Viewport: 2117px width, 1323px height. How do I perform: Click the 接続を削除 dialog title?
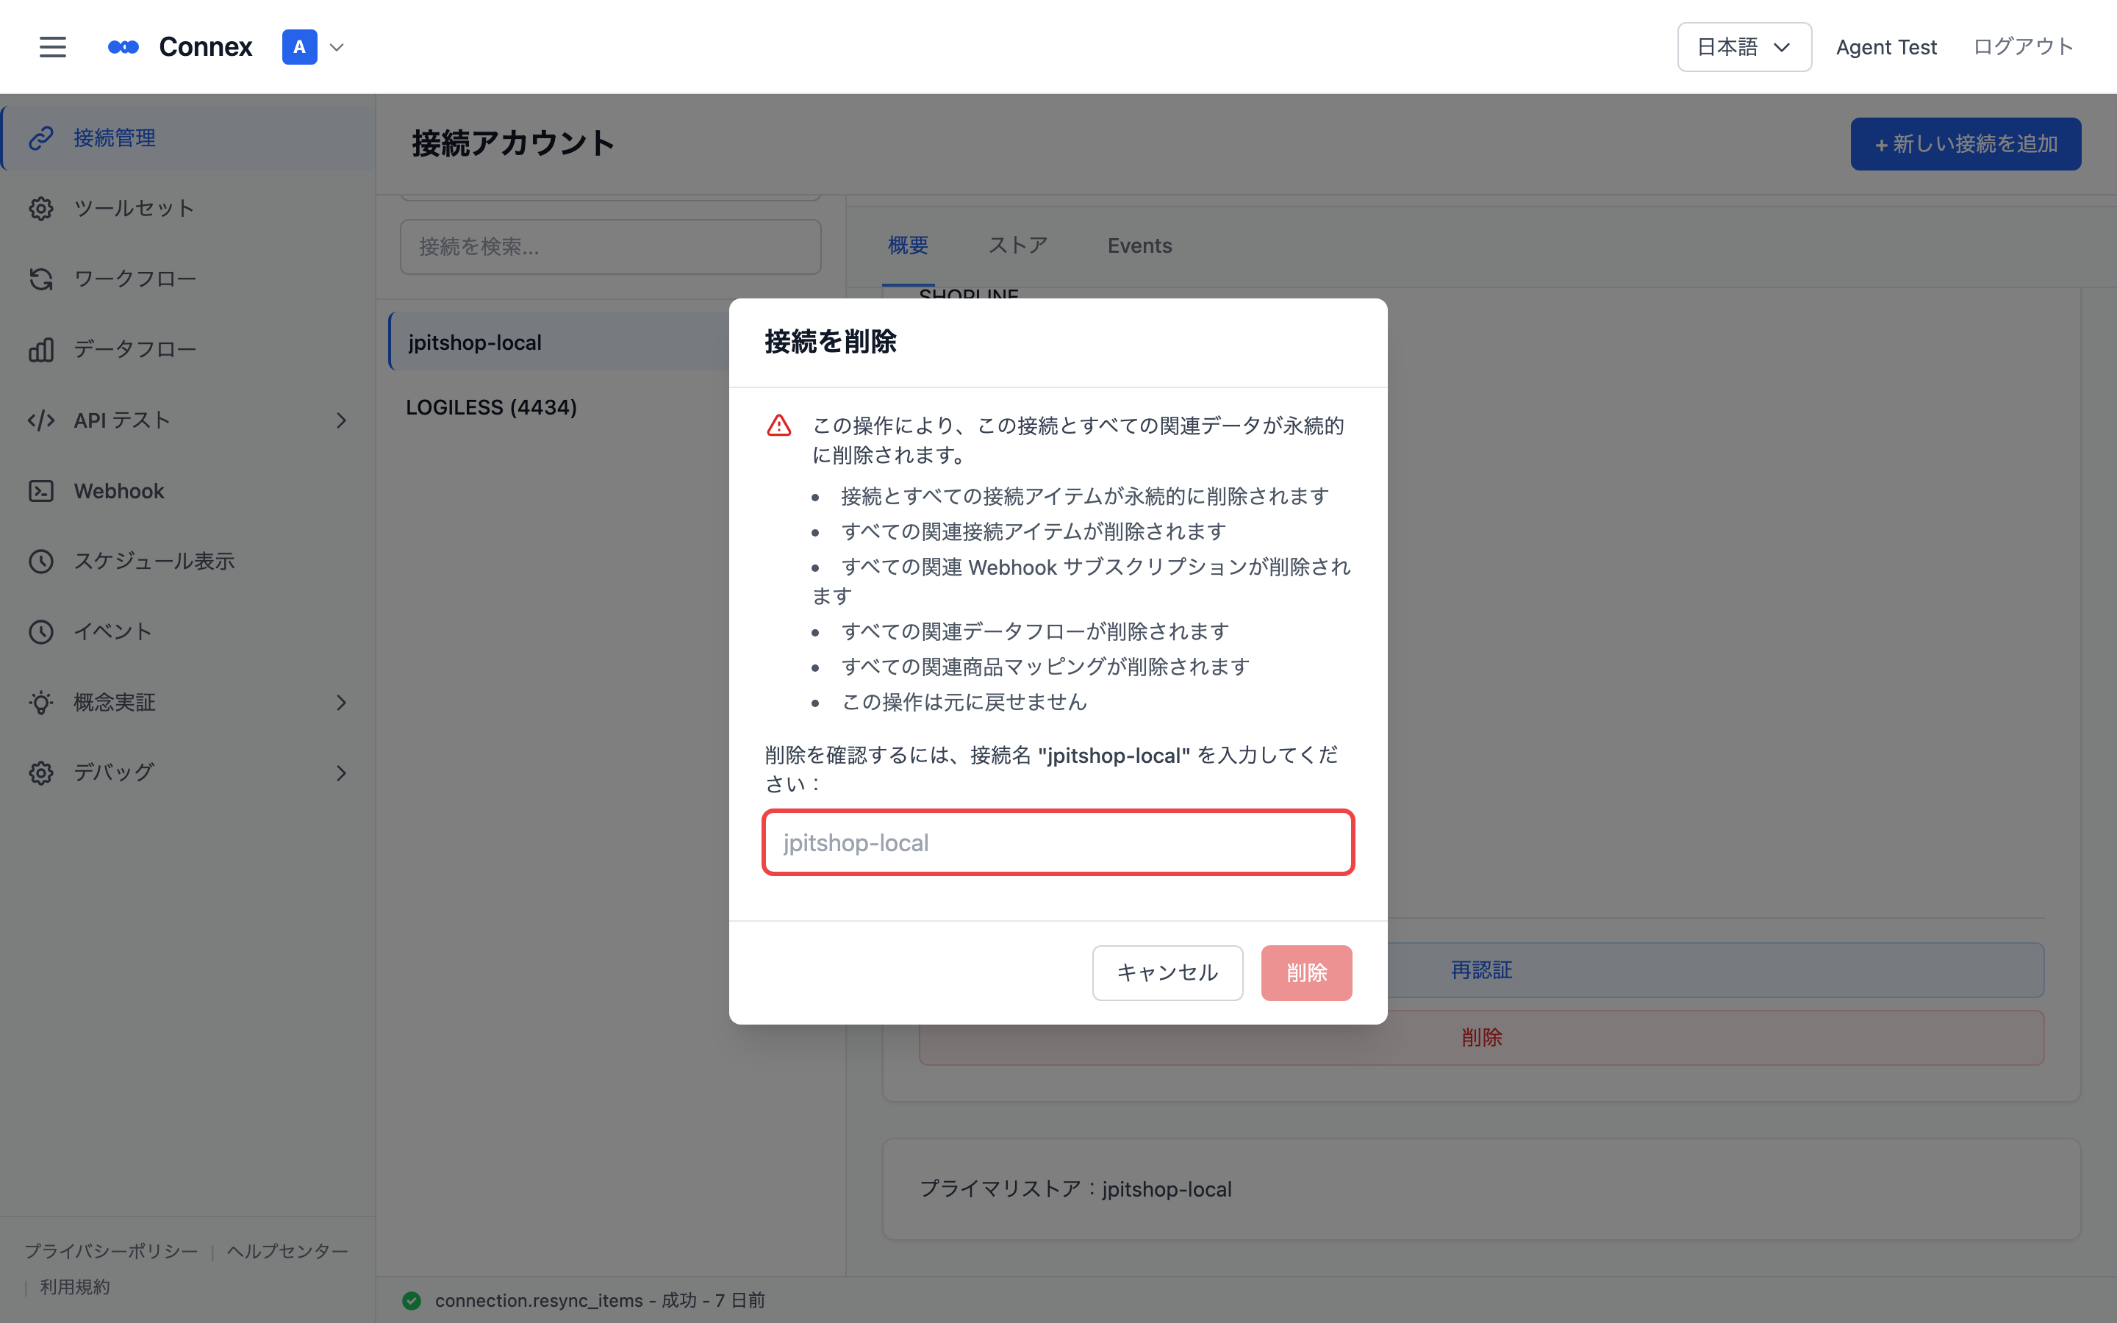pyautogui.click(x=830, y=341)
